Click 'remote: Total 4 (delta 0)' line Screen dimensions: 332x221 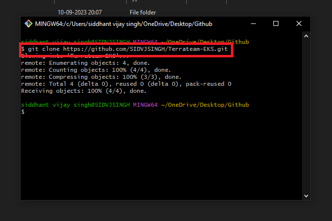126,84
